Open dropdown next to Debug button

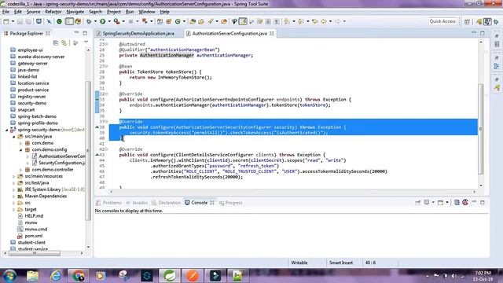tap(95, 21)
